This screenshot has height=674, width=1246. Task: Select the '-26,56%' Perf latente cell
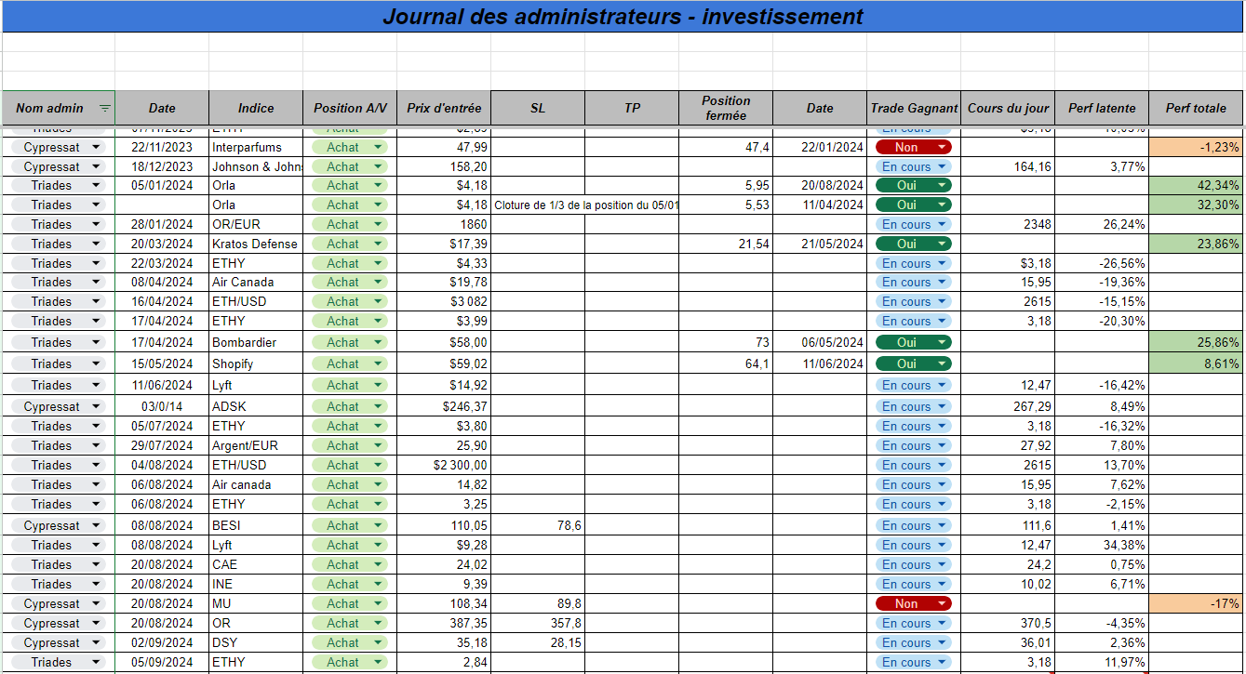coord(1102,263)
